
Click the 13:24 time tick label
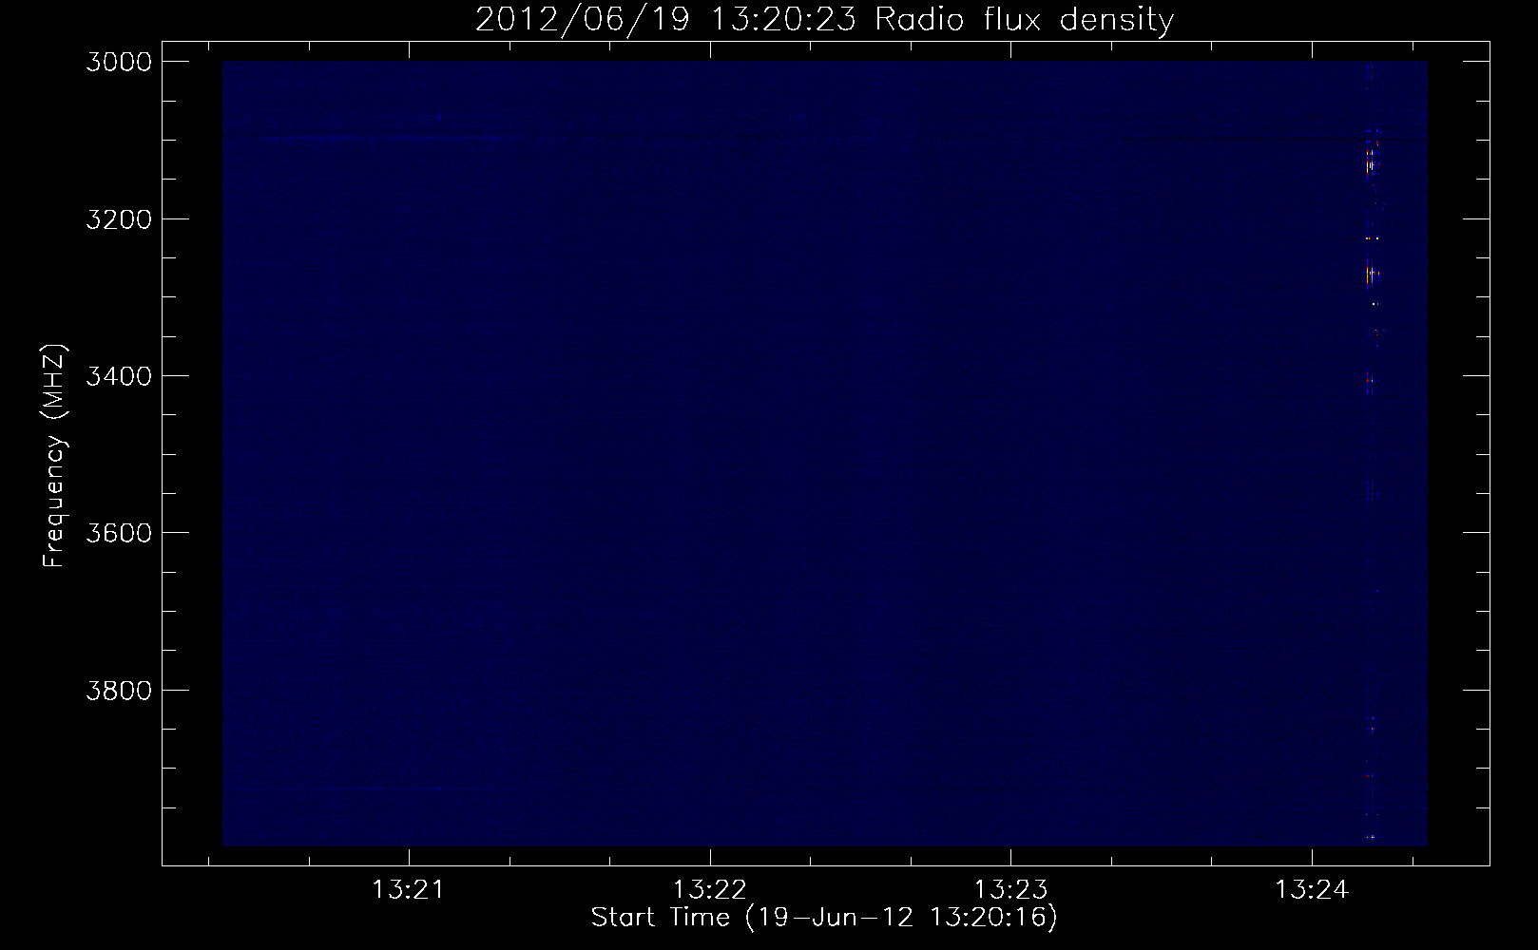click(x=1312, y=890)
